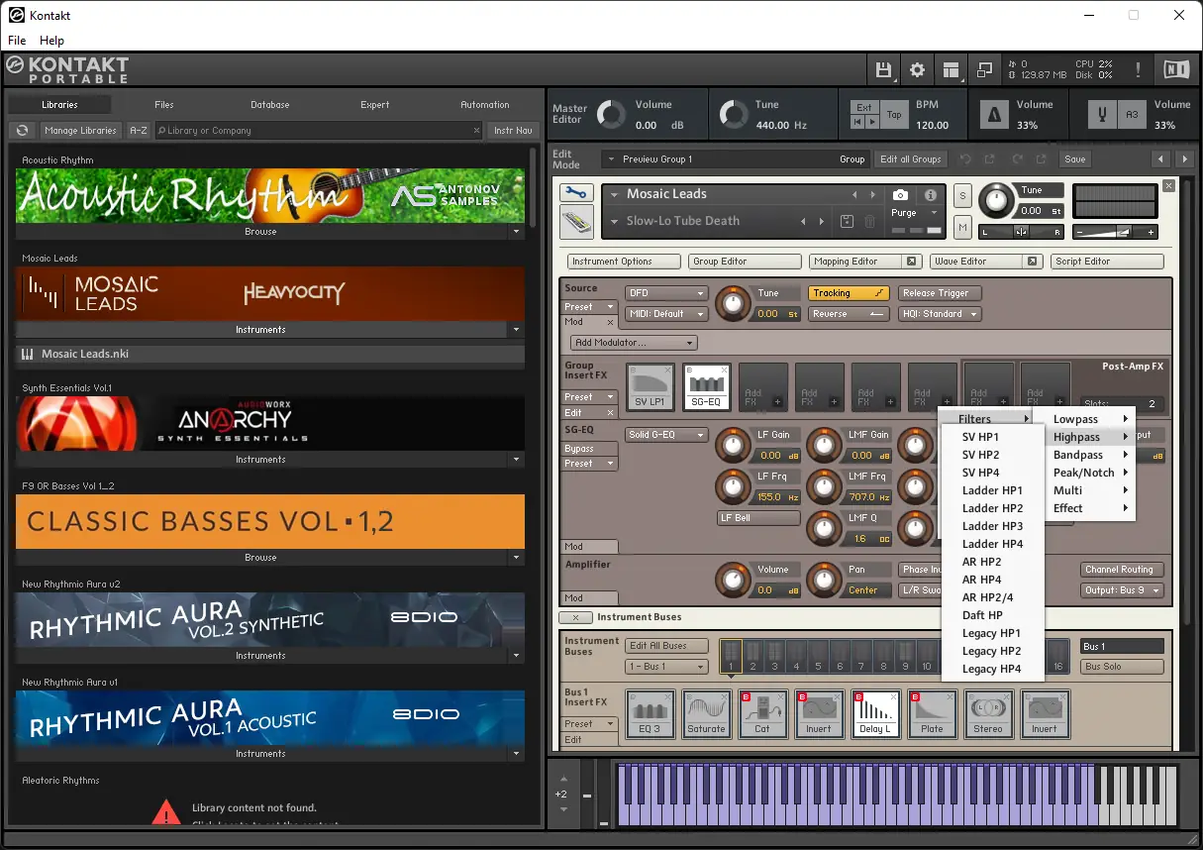
Task: Adjust the Master Editor Volume knob
Action: point(611,115)
